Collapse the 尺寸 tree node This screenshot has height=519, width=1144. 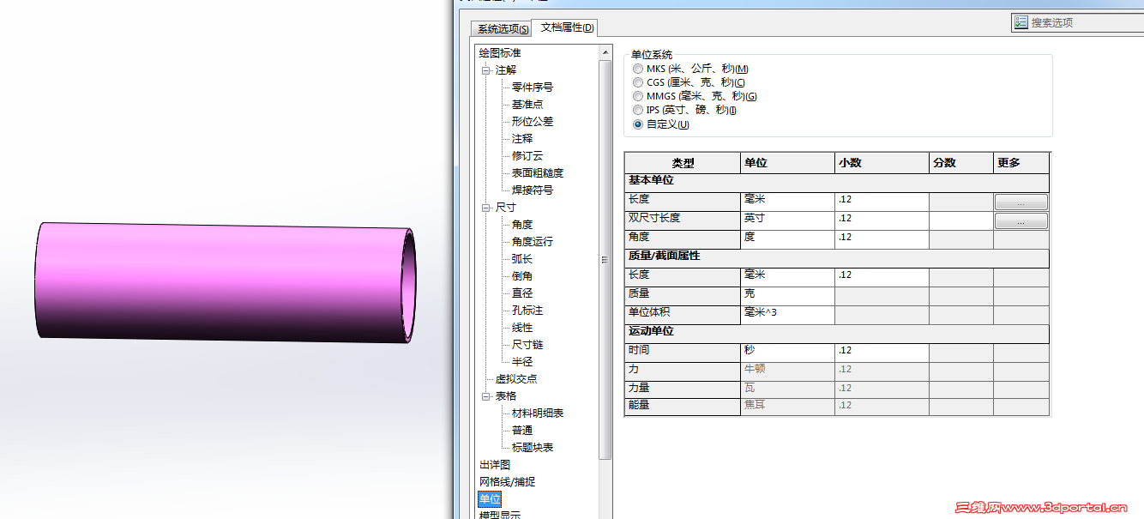(486, 207)
